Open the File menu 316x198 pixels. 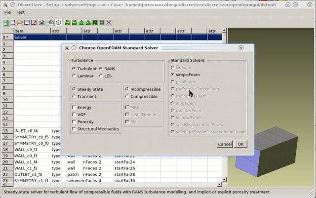click(x=7, y=12)
